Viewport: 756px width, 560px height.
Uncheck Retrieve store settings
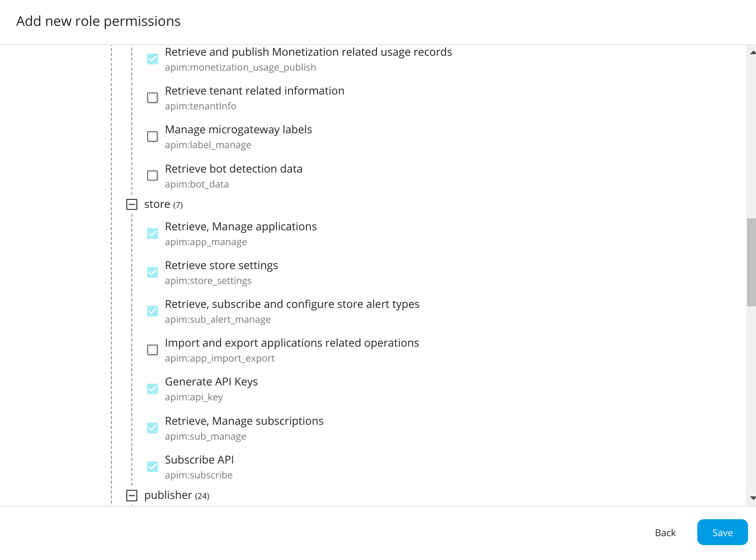pyautogui.click(x=152, y=272)
